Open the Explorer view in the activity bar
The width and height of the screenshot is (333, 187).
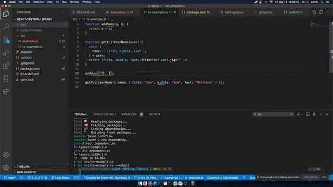point(6,14)
